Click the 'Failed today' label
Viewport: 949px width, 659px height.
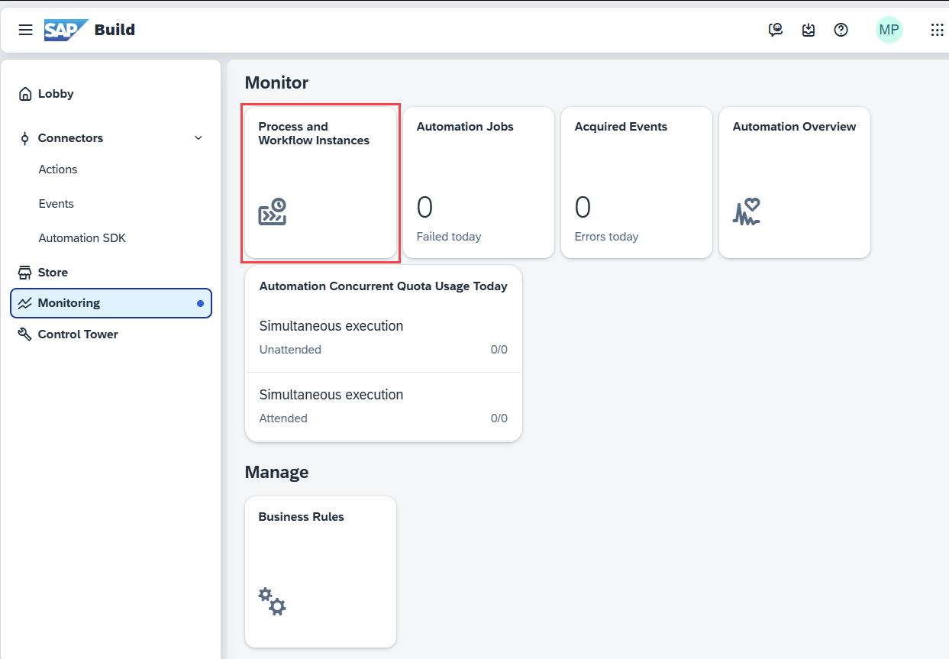pos(449,237)
